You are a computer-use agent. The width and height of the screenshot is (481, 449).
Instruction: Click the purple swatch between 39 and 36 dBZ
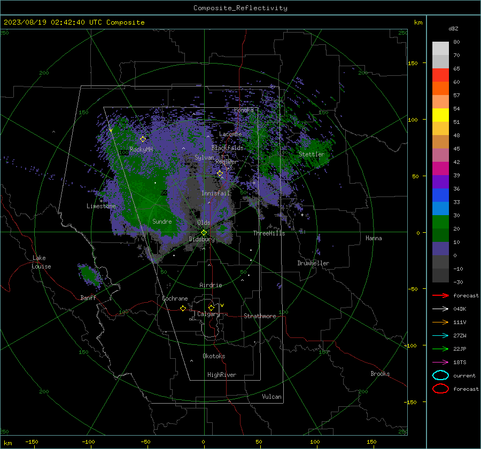pos(440,182)
